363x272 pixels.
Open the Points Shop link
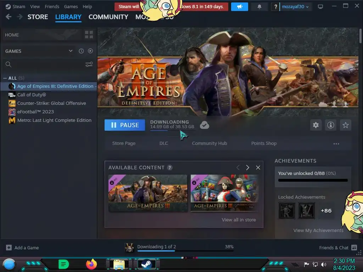coord(264,143)
